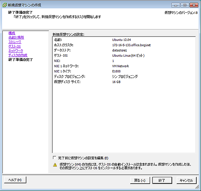Open the ディスクの作成 step link
This screenshot has height=191, width=201.
pos(18,55)
